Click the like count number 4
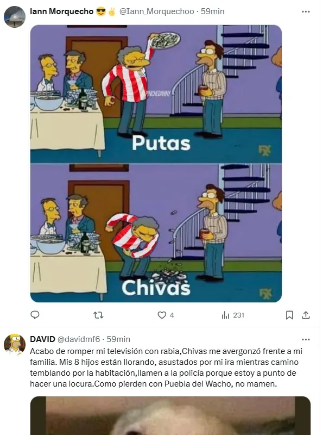 (x=172, y=315)
